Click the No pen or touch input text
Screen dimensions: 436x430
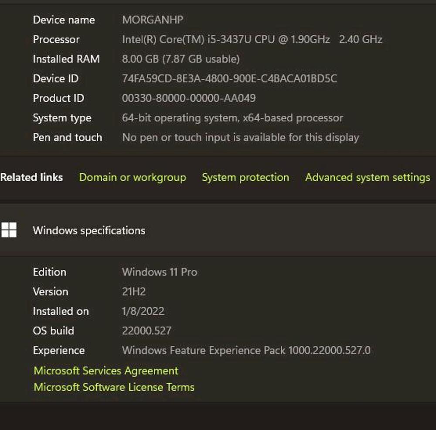240,138
